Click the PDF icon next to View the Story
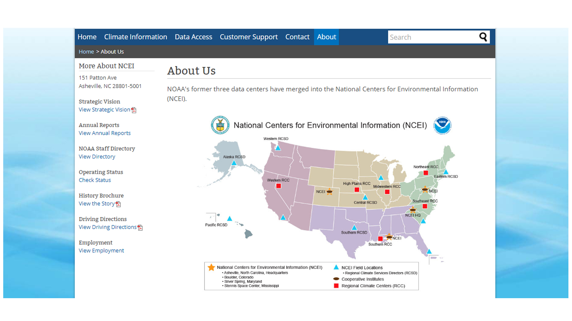The height and width of the screenshot is (321, 572). pyautogui.click(x=119, y=204)
